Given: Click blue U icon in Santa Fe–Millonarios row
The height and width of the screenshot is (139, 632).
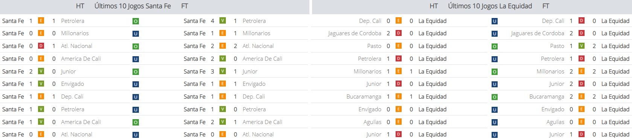Looking at the screenshot, I should pyautogui.click(x=136, y=34).
